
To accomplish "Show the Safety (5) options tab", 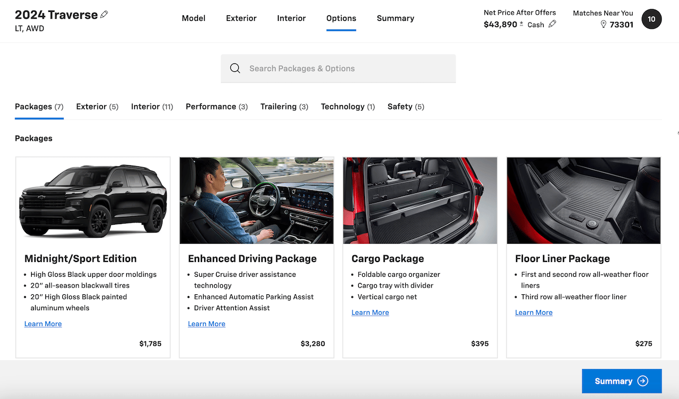I will click(406, 106).
